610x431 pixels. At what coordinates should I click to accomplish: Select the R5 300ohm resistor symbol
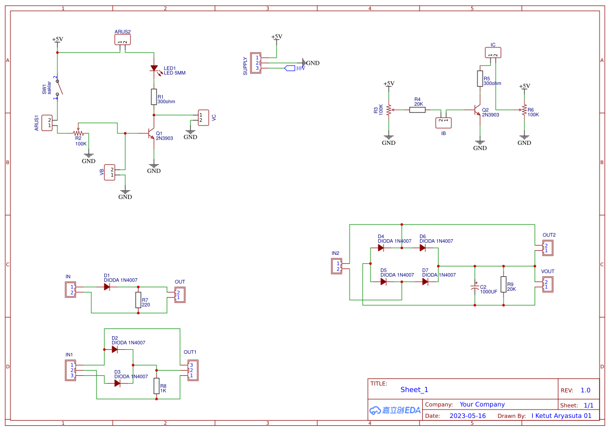point(480,79)
